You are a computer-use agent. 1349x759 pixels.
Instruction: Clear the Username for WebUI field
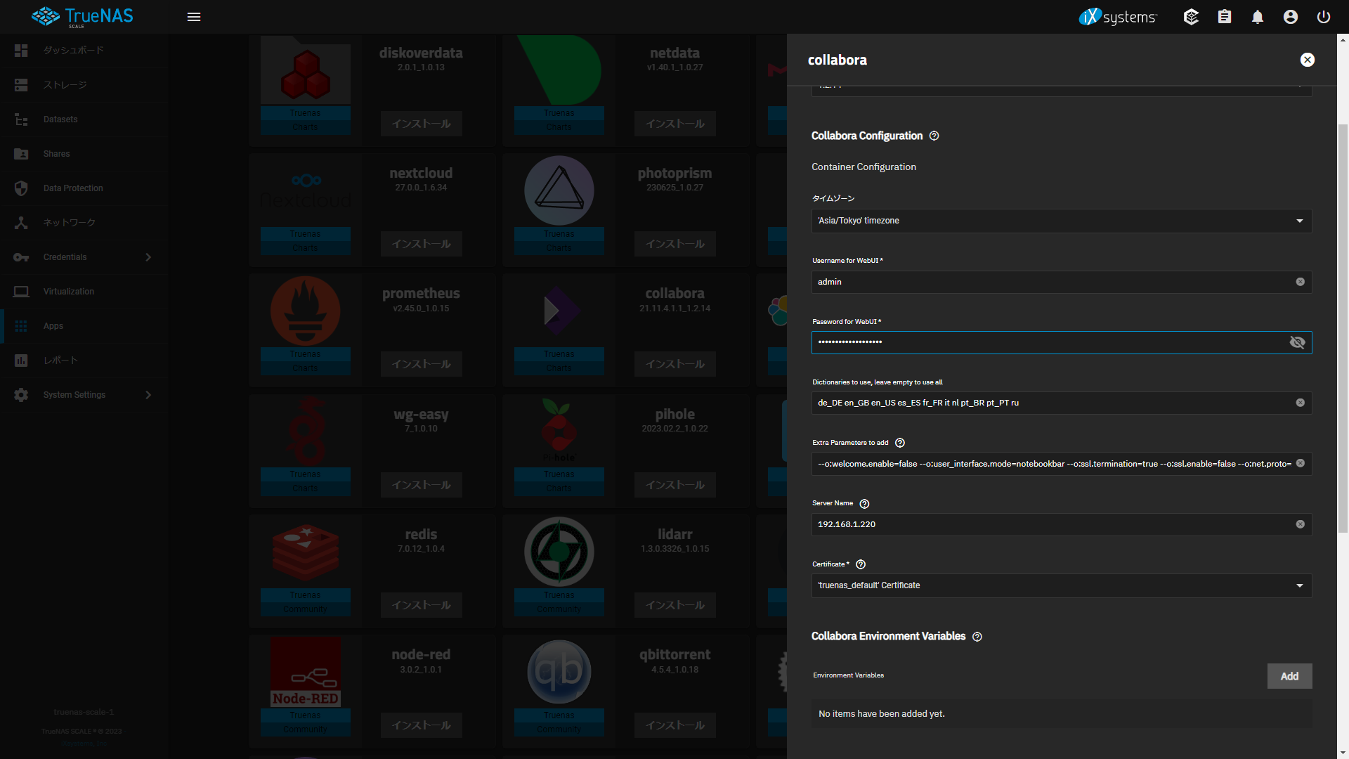coord(1301,282)
